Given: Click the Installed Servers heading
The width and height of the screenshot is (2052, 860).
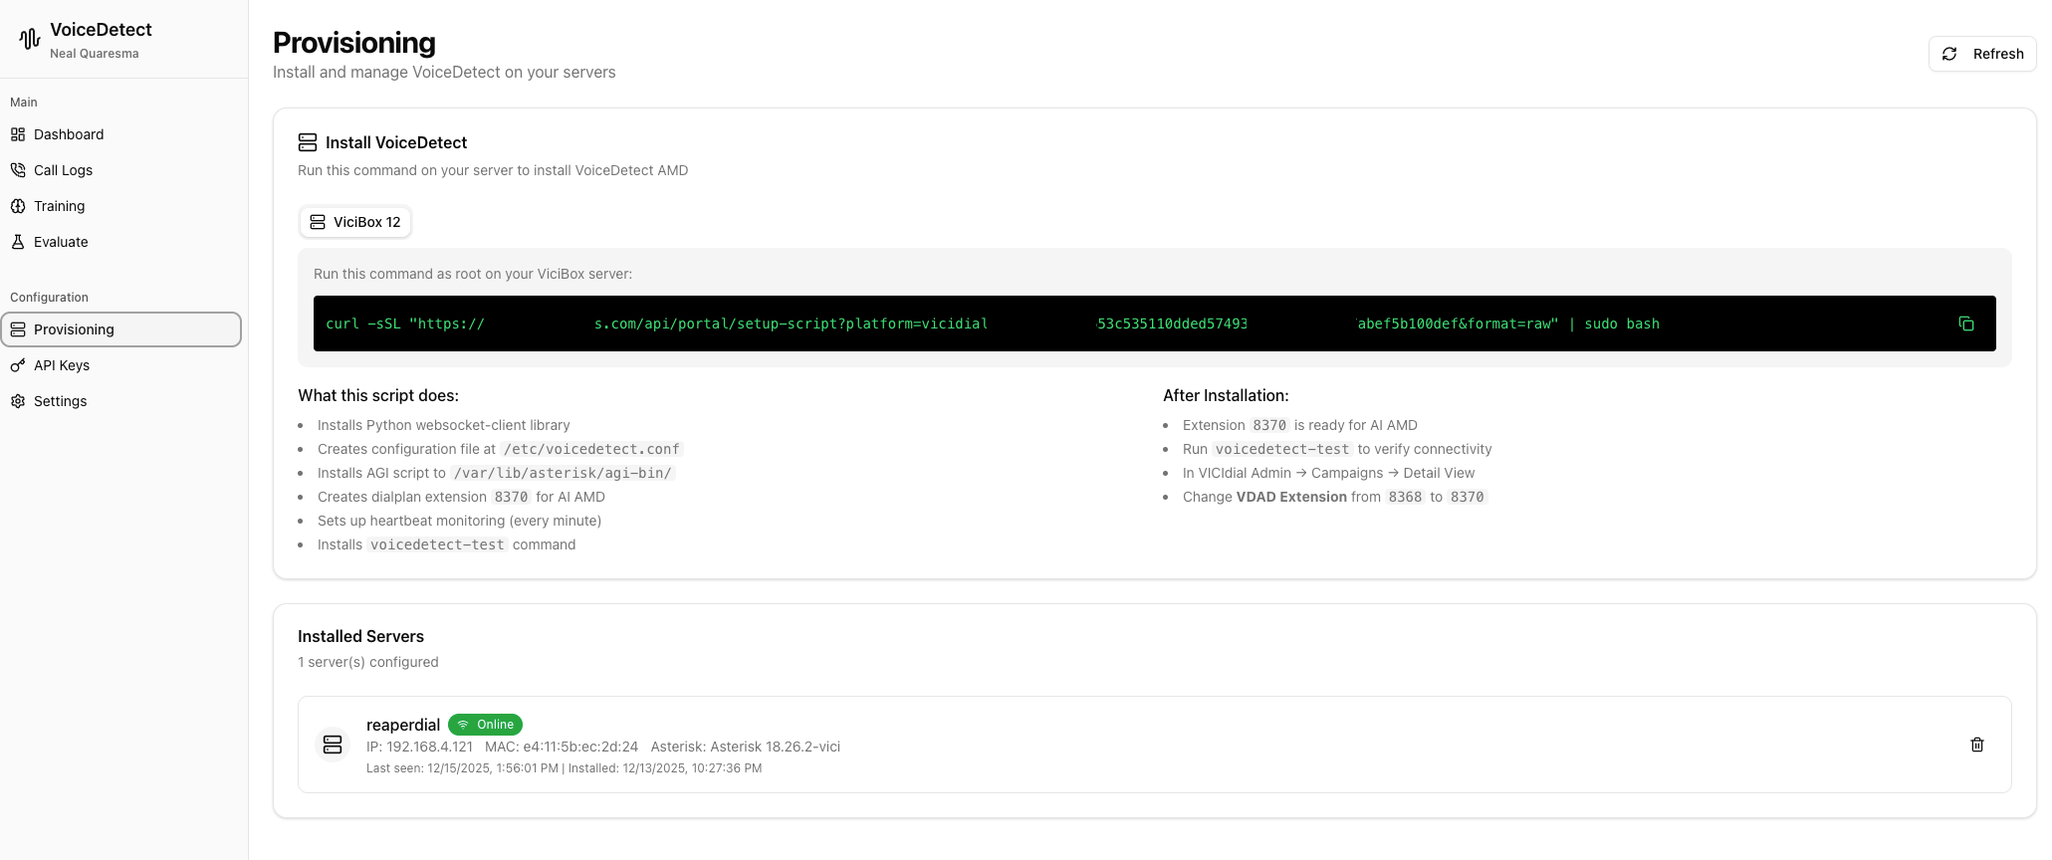Looking at the screenshot, I should tap(360, 636).
